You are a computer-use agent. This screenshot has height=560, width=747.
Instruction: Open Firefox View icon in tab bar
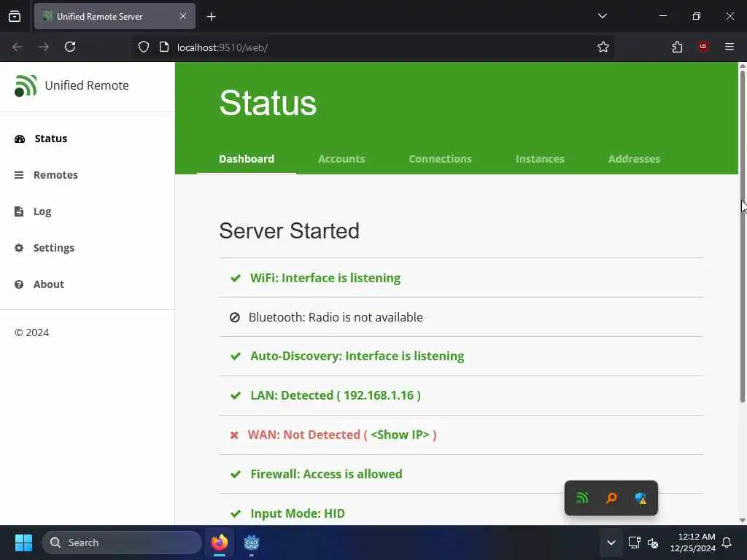(x=15, y=16)
